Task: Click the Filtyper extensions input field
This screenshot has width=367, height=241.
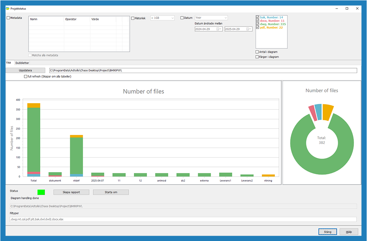Action: (183, 219)
